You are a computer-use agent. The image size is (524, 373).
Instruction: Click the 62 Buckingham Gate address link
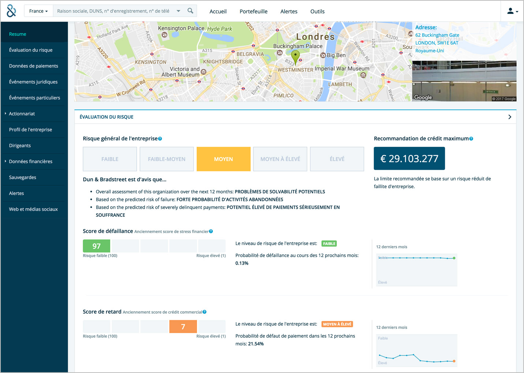click(x=437, y=35)
